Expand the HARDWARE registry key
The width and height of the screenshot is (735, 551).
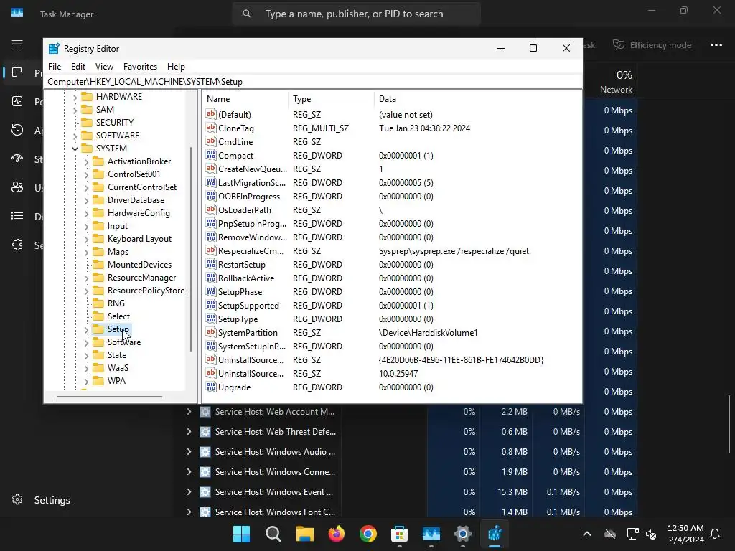click(75, 97)
